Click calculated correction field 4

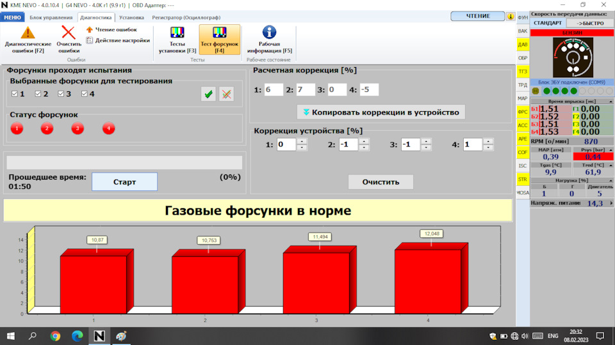point(369,89)
